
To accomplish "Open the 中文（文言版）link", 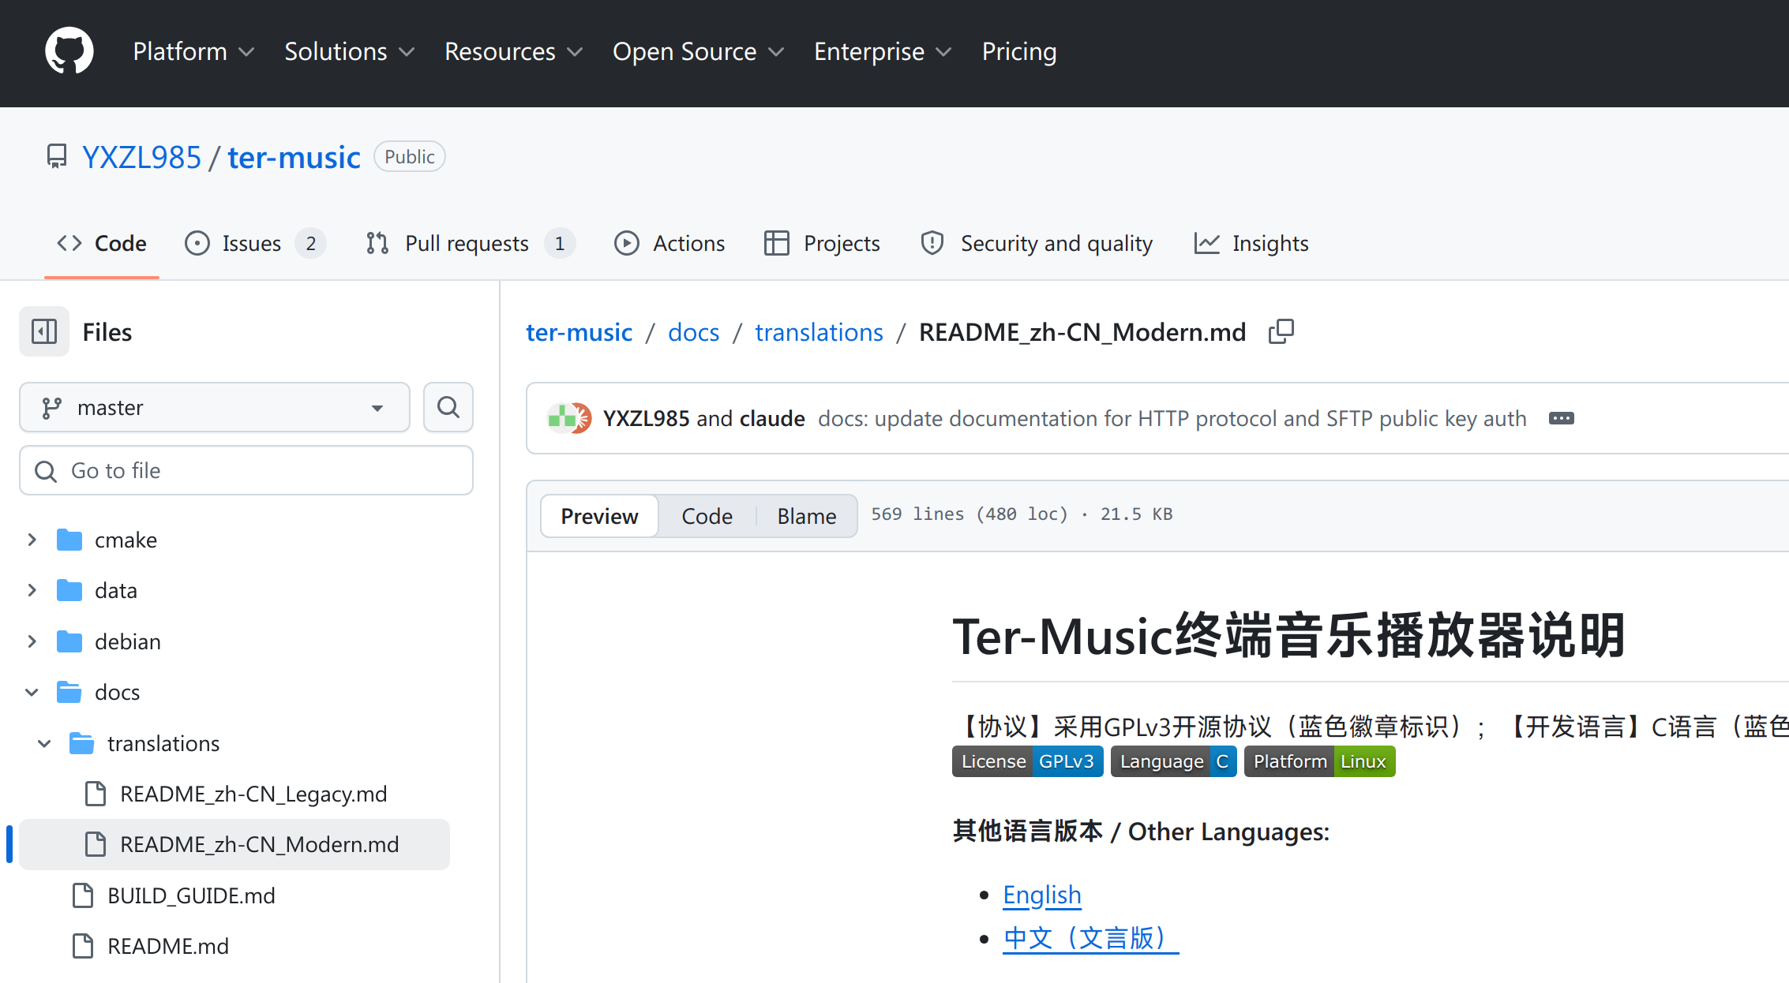I will point(1090,938).
